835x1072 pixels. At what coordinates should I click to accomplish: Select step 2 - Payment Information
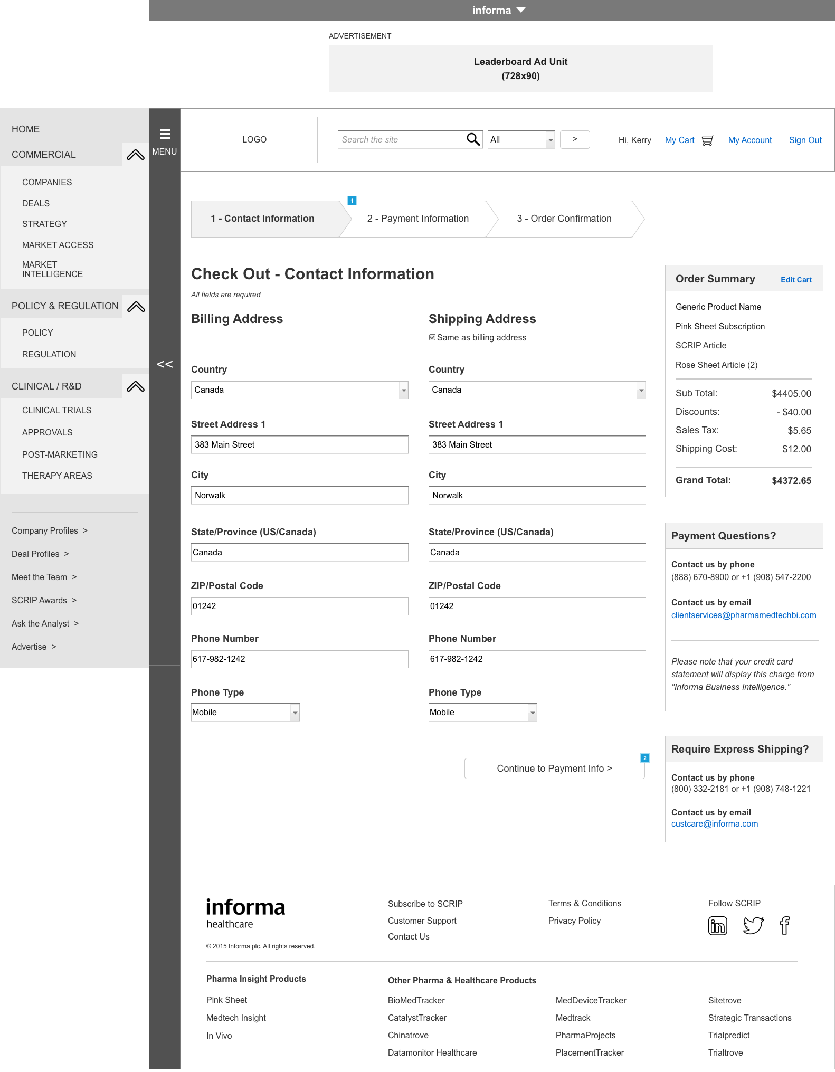click(x=418, y=219)
